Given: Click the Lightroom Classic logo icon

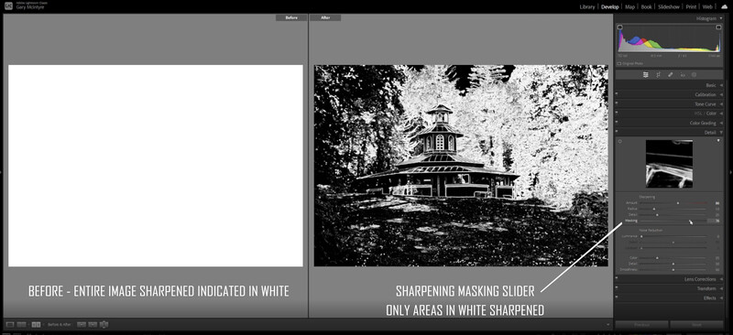Looking at the screenshot, I should (8, 5).
